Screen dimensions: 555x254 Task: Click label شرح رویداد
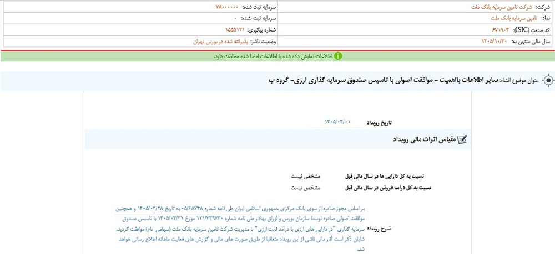(x=379, y=229)
